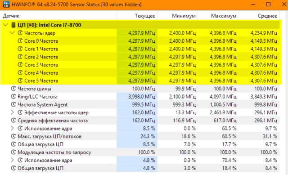Click the clock icon of Использование ядра 8.5 % row
The height and width of the screenshot is (175, 288).
(20, 128)
